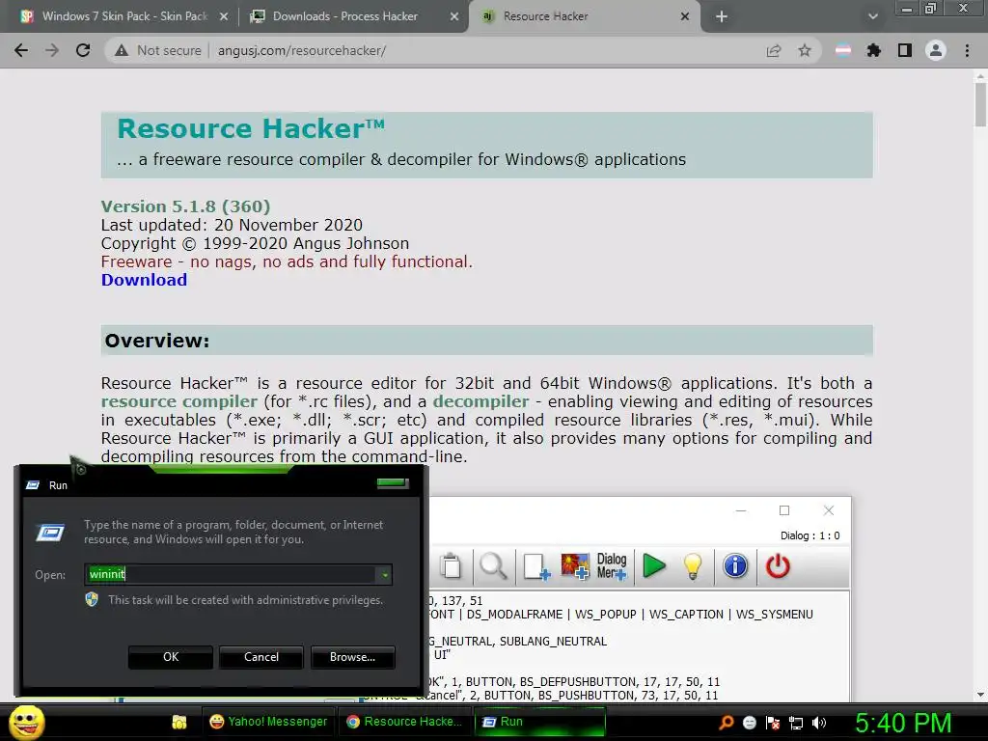Click the scrollbar down arrow
The image size is (988, 741).
coord(980,695)
